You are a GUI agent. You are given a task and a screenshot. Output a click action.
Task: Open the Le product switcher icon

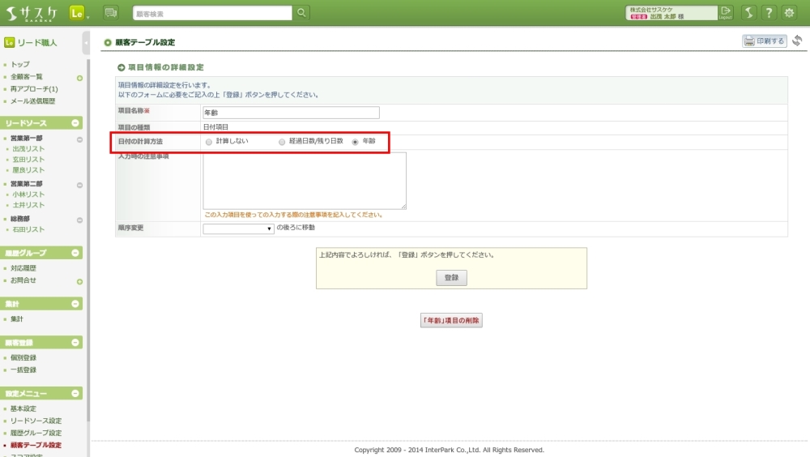79,13
